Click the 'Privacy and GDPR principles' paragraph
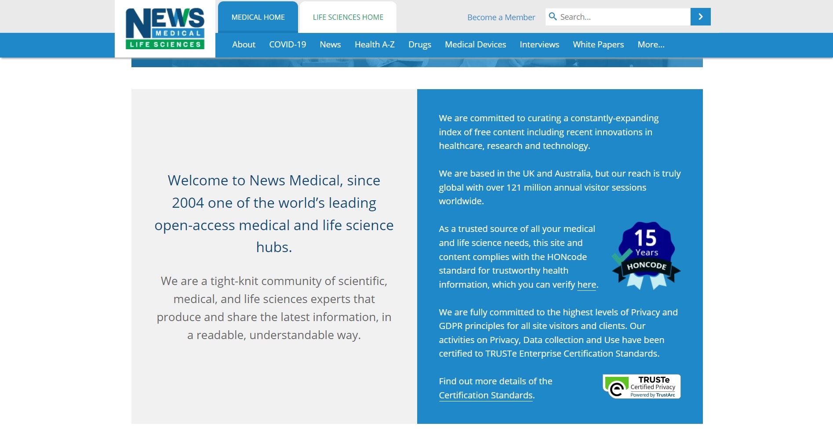 pyautogui.click(x=558, y=333)
